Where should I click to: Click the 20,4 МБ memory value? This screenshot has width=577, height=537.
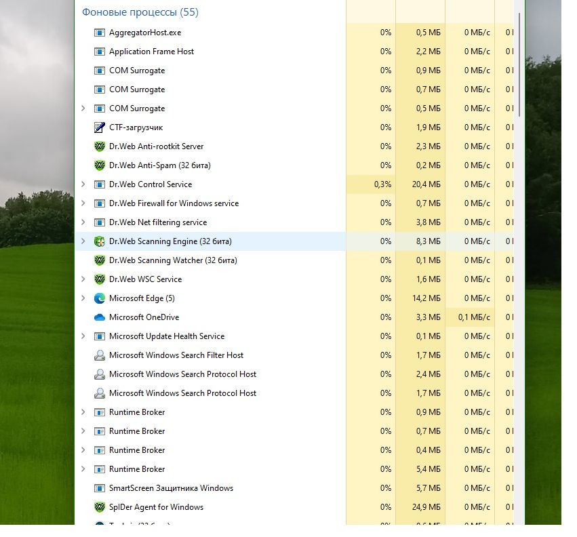(x=426, y=184)
